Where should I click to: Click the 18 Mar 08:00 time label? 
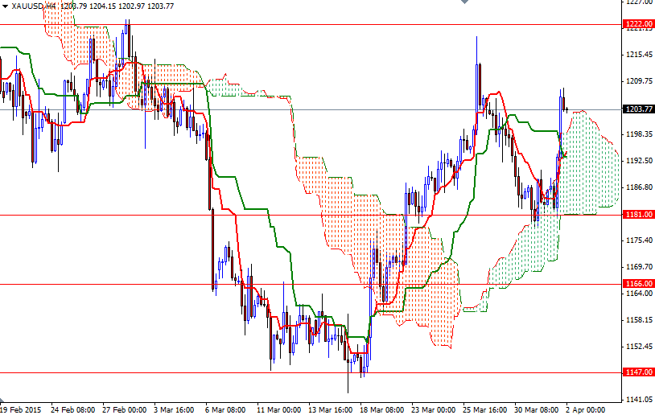tap(381, 409)
